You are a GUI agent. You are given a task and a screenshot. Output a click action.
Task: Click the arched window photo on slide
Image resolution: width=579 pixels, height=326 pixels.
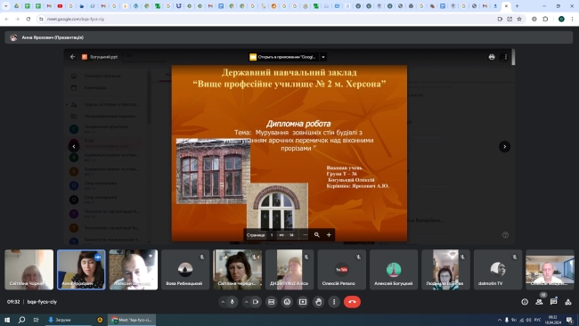(x=277, y=206)
